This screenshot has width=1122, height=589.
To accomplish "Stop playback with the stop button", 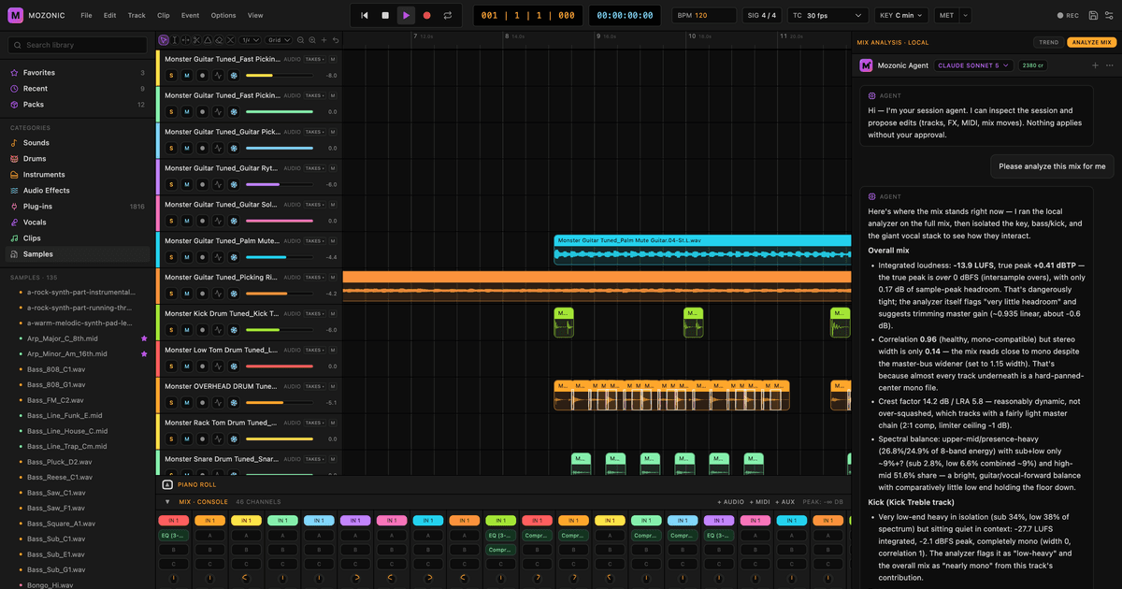I will (x=385, y=15).
